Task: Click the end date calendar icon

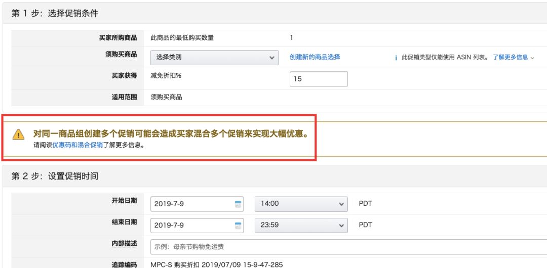Action: pos(238,225)
